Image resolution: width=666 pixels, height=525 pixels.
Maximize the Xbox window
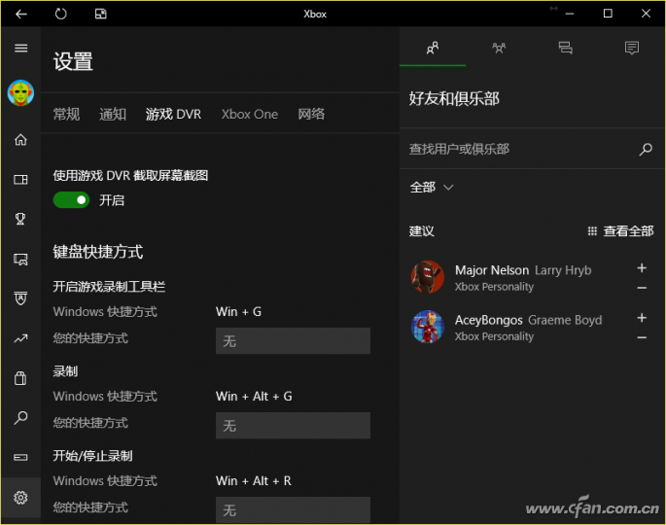[x=608, y=14]
